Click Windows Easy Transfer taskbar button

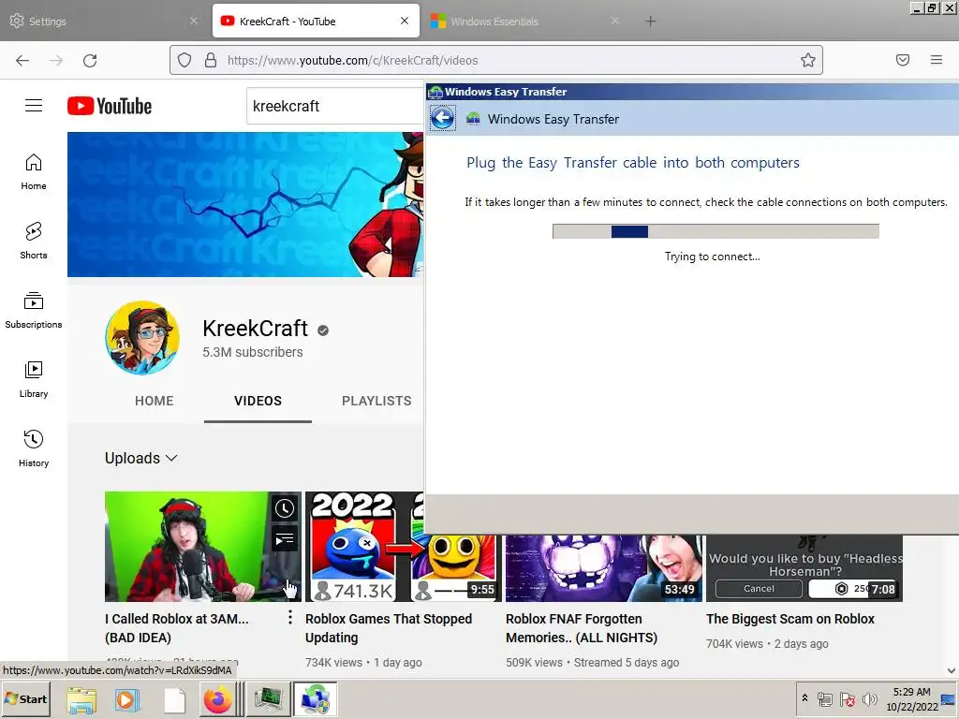click(x=316, y=699)
